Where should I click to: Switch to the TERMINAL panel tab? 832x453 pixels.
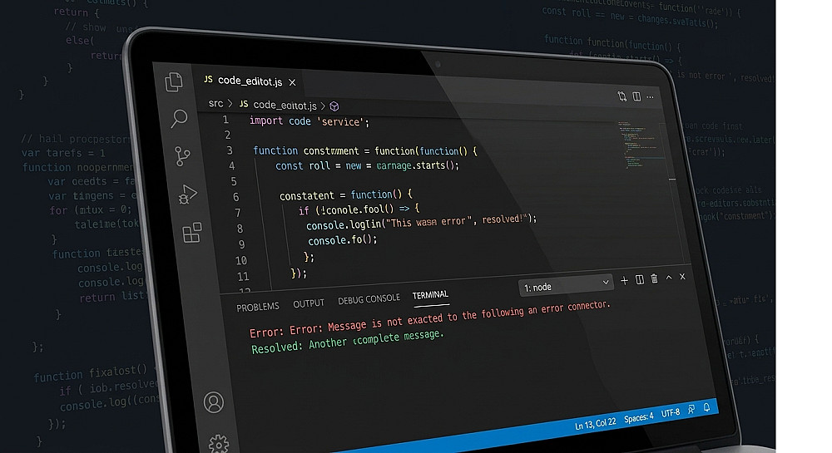[x=430, y=294]
